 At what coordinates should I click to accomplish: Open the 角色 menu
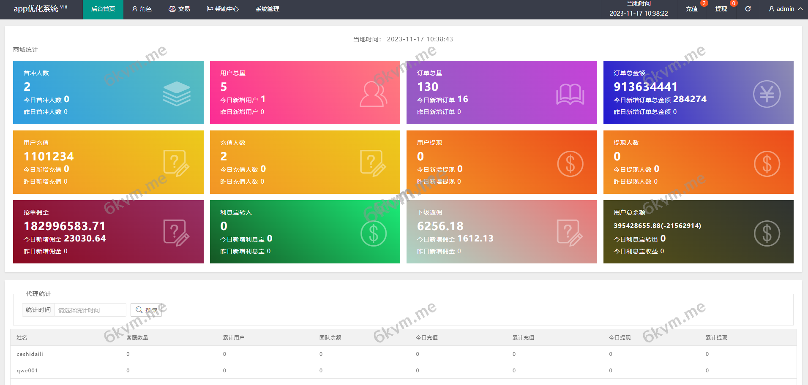pos(142,9)
